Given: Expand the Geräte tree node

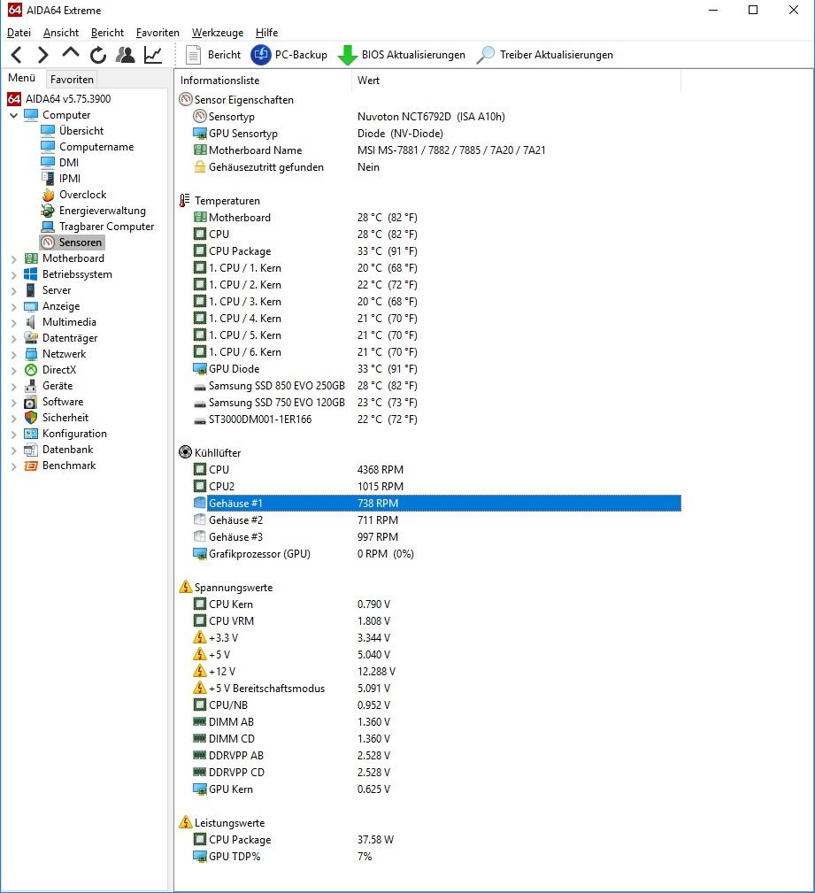Looking at the screenshot, I should (13, 386).
